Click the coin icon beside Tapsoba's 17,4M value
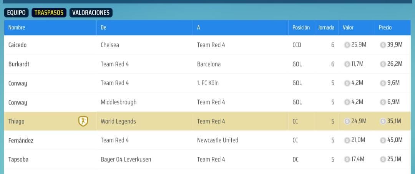415x174 pixels. 347,159
